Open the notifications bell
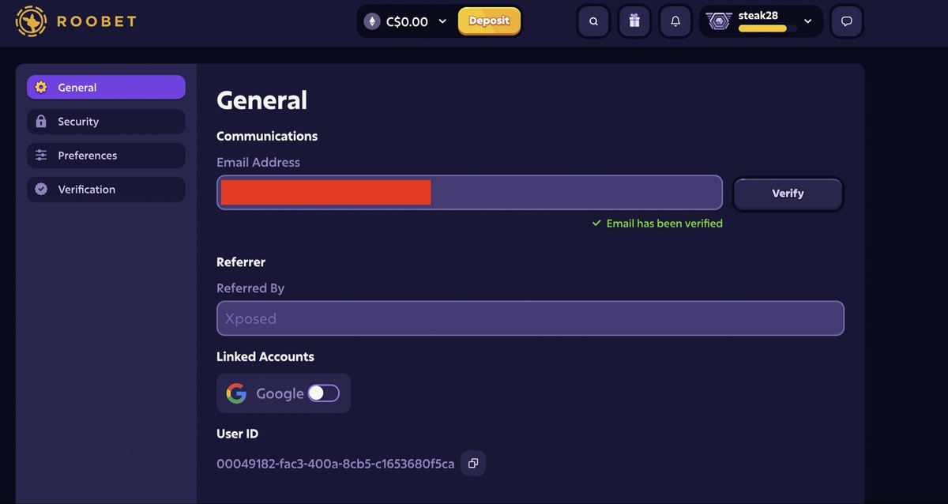Image resolution: width=948 pixels, height=504 pixels. [675, 21]
